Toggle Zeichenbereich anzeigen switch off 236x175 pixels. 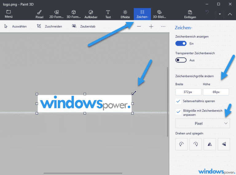pyautogui.click(x=181, y=44)
